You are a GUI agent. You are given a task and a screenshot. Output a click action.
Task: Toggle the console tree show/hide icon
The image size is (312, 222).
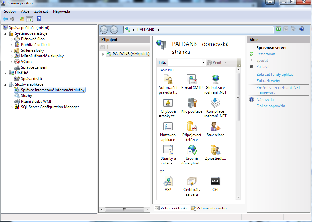coord(29,19)
